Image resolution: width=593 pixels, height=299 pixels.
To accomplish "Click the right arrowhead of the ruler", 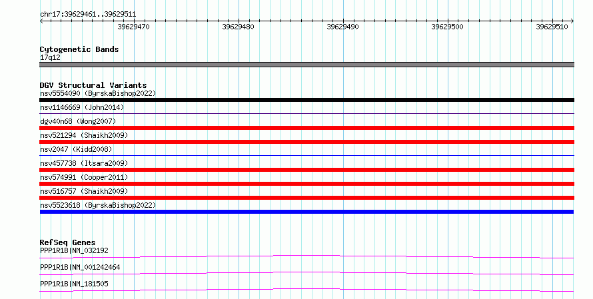I will coord(572,21).
